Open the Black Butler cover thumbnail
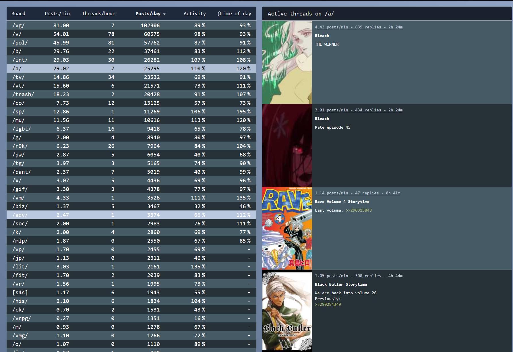 (287, 312)
